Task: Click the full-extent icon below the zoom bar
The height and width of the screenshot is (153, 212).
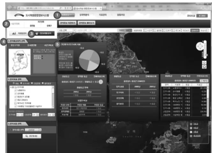Action: (204, 62)
